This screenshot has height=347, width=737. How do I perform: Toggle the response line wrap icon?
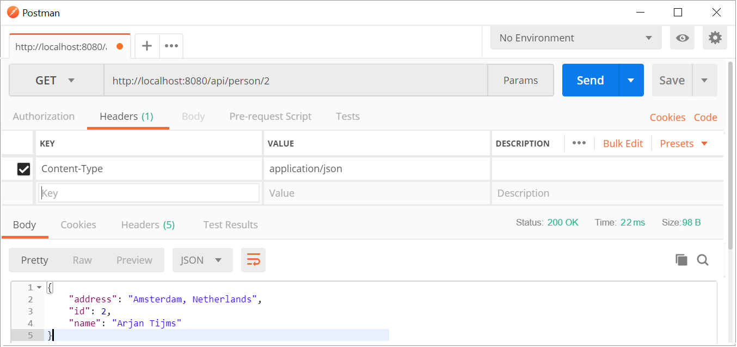[x=254, y=260]
